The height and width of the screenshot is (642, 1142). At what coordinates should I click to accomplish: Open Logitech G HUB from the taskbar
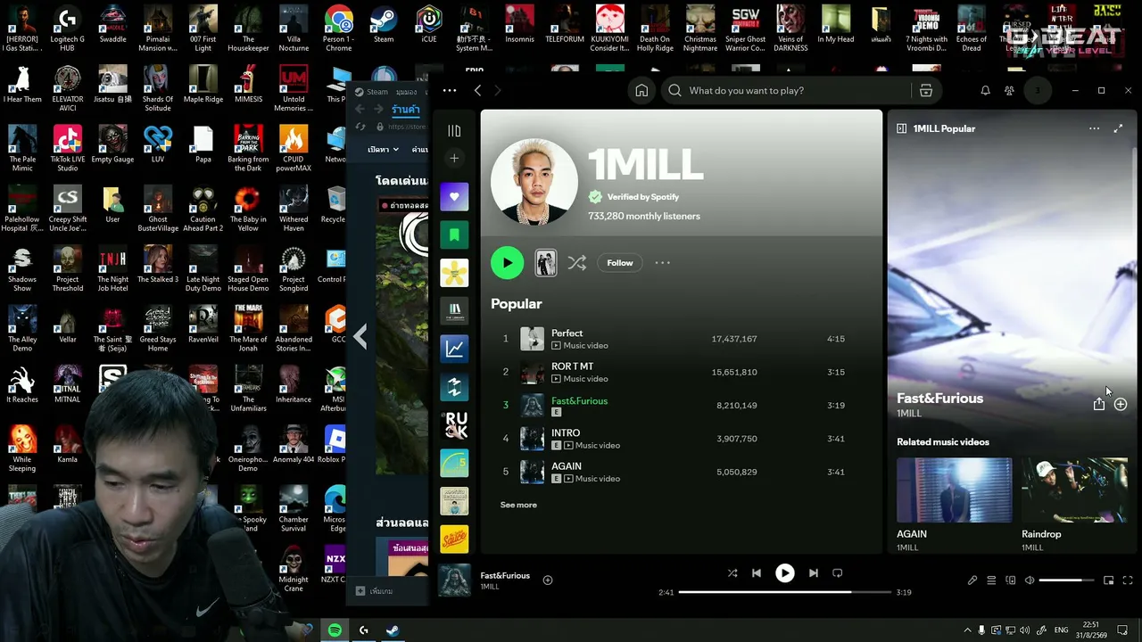(x=363, y=630)
